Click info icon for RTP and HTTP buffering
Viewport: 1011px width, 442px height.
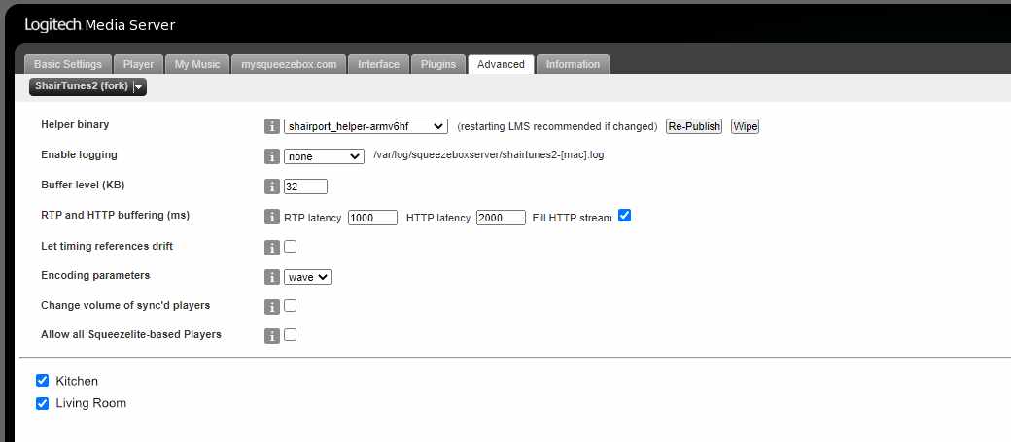coord(272,218)
